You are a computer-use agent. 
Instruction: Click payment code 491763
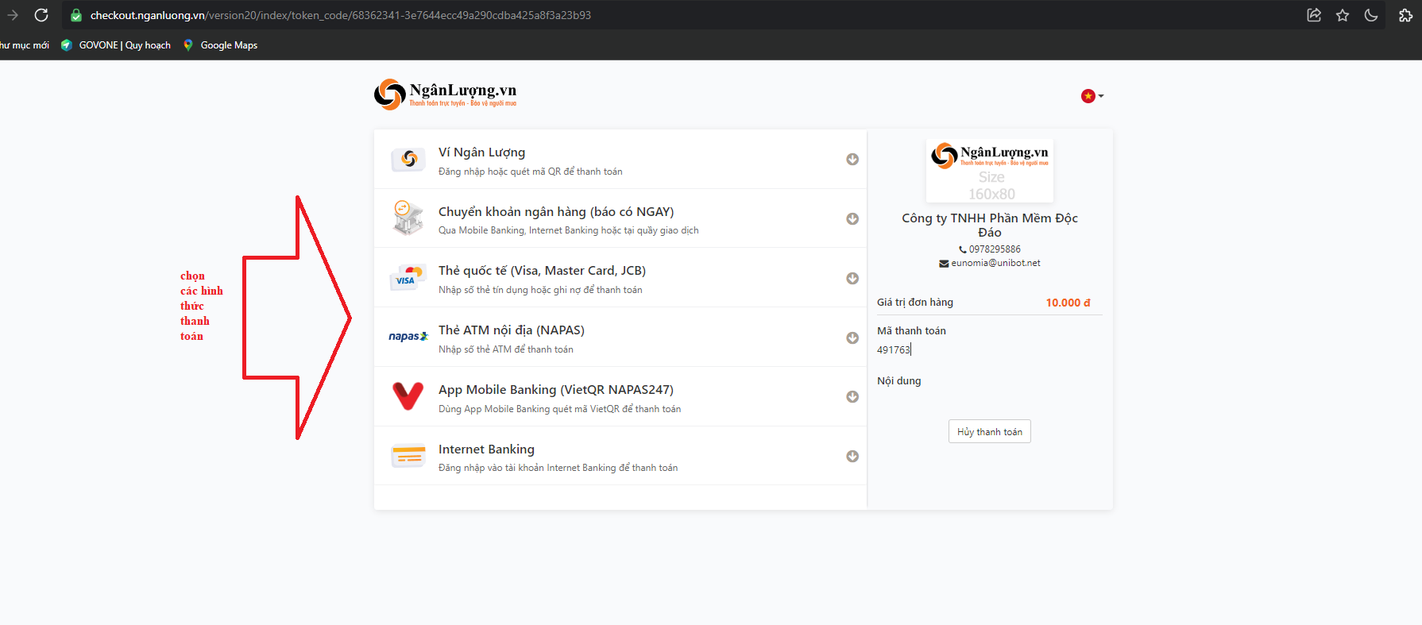(894, 349)
